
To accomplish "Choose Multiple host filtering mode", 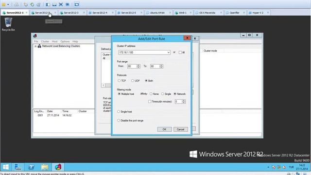I will coord(119,94).
